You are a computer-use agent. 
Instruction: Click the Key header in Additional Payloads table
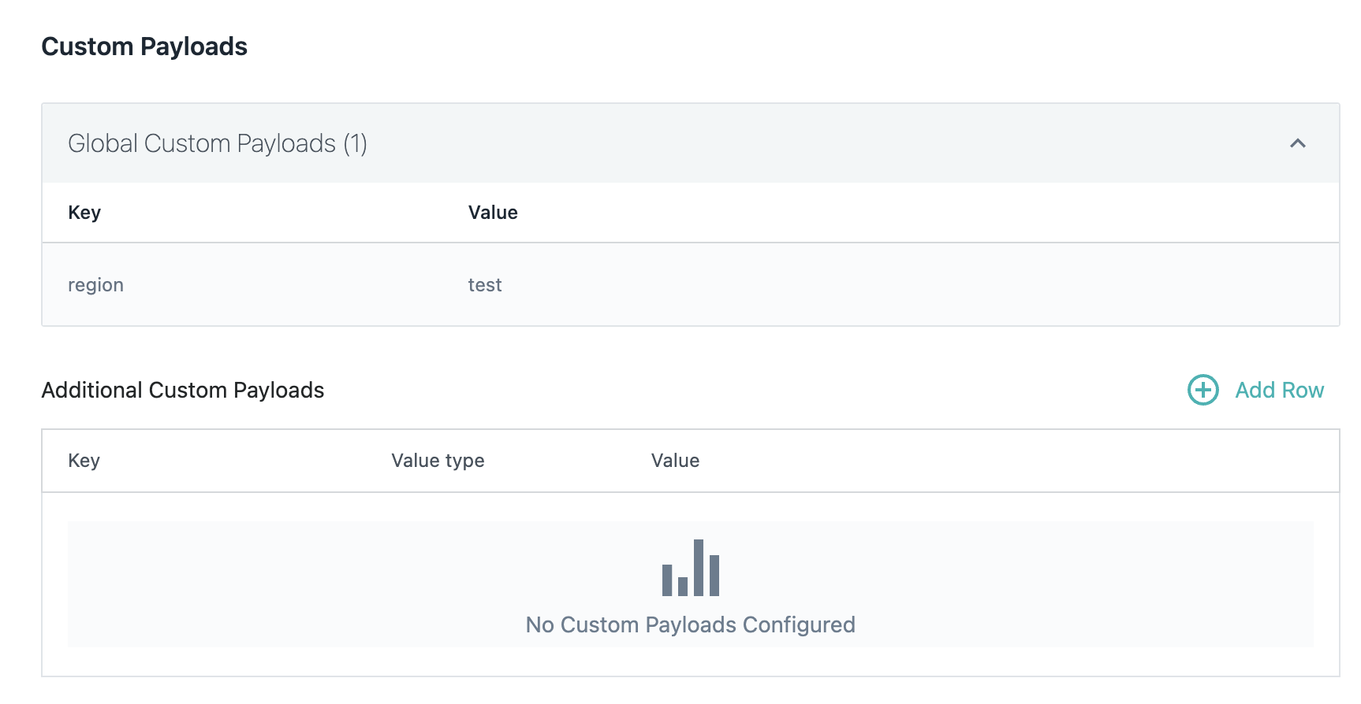pyautogui.click(x=84, y=461)
